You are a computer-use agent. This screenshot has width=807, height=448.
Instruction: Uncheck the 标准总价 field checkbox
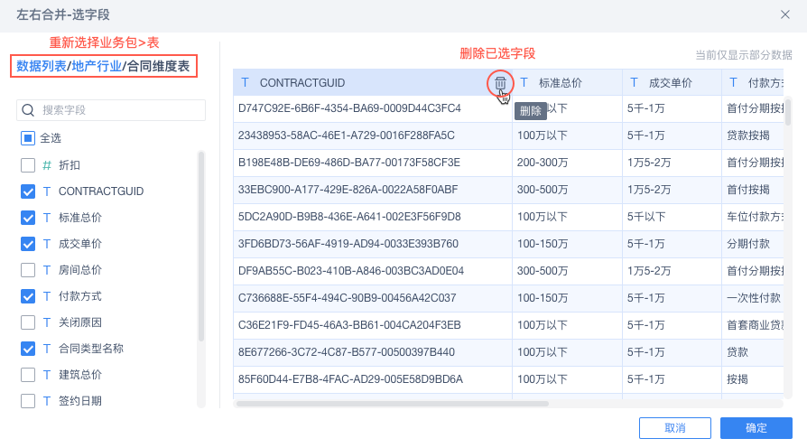click(28, 218)
